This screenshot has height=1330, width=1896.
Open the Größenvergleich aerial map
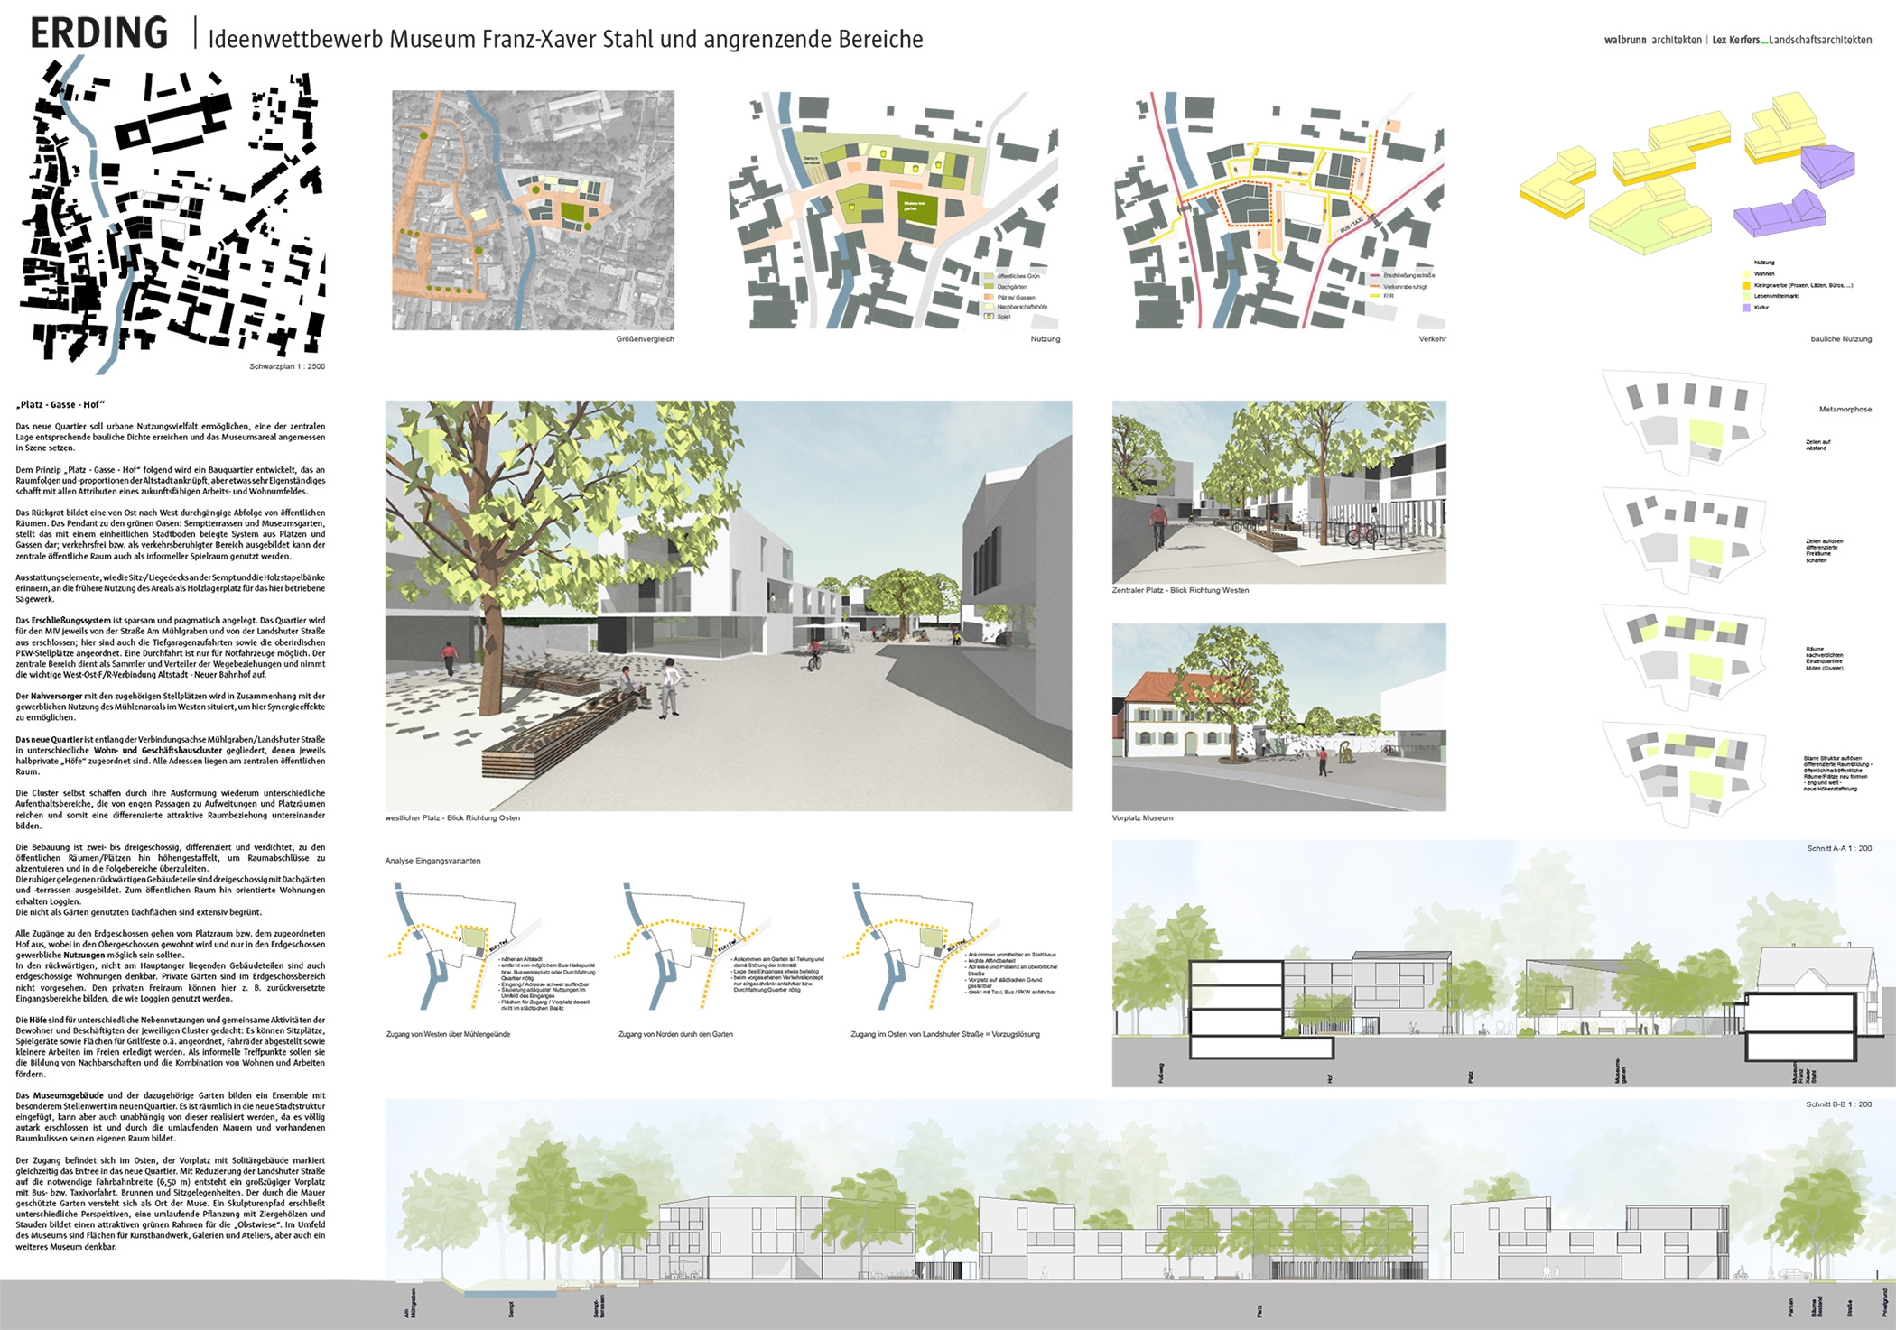[533, 210]
